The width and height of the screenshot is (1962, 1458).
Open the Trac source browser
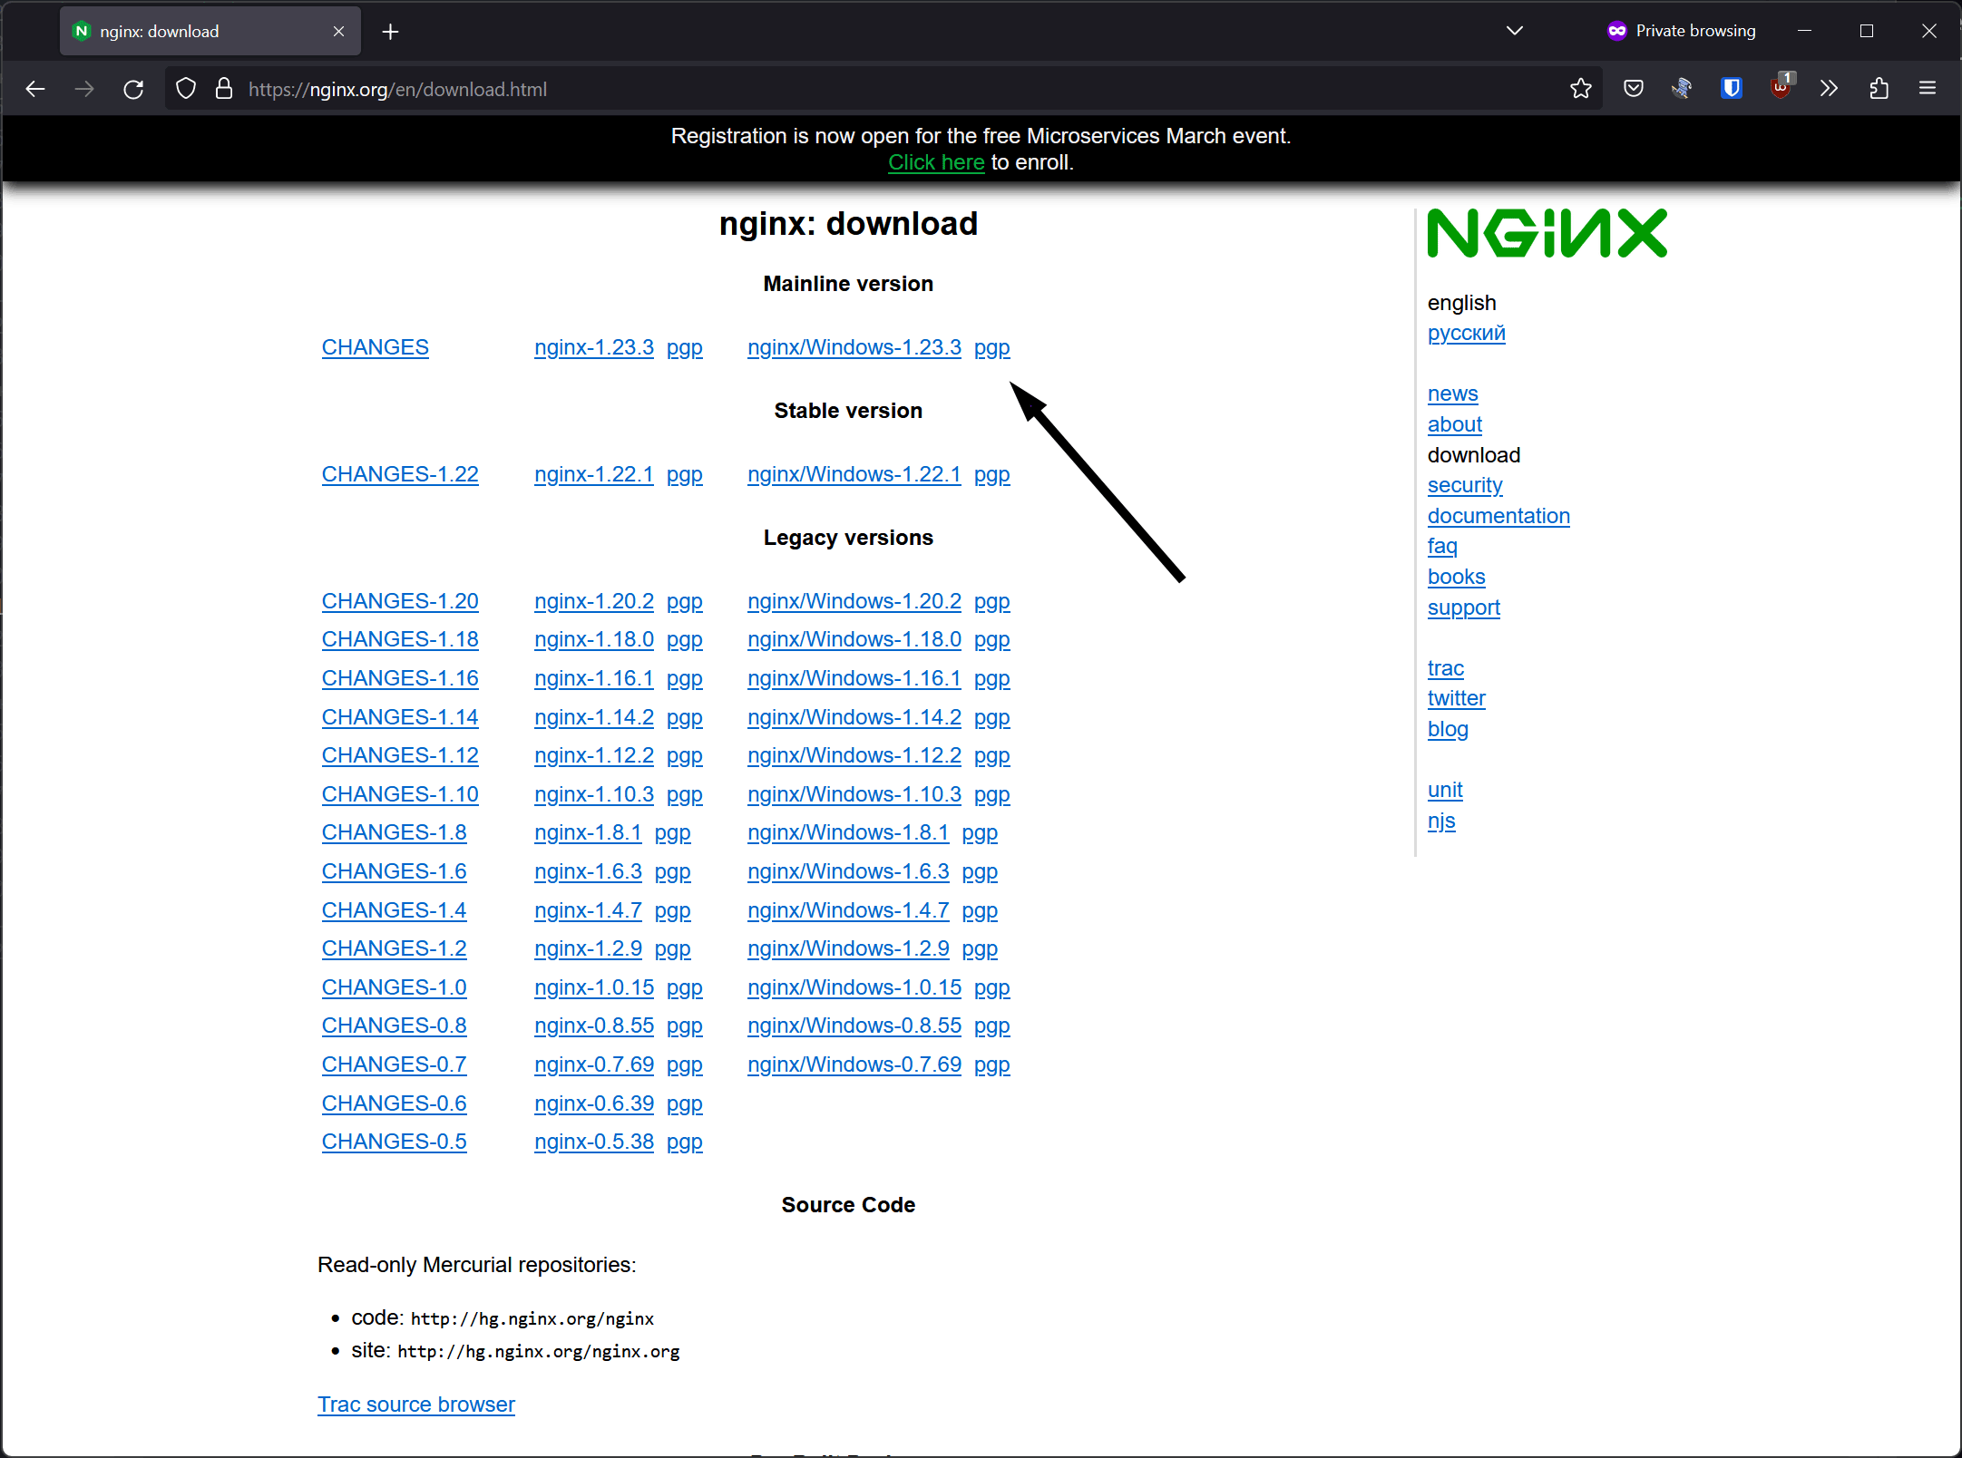pos(416,1404)
